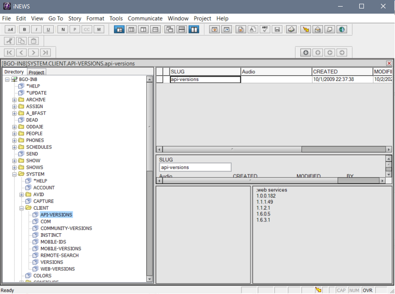Click the Copy icon in toolbar

22,41
